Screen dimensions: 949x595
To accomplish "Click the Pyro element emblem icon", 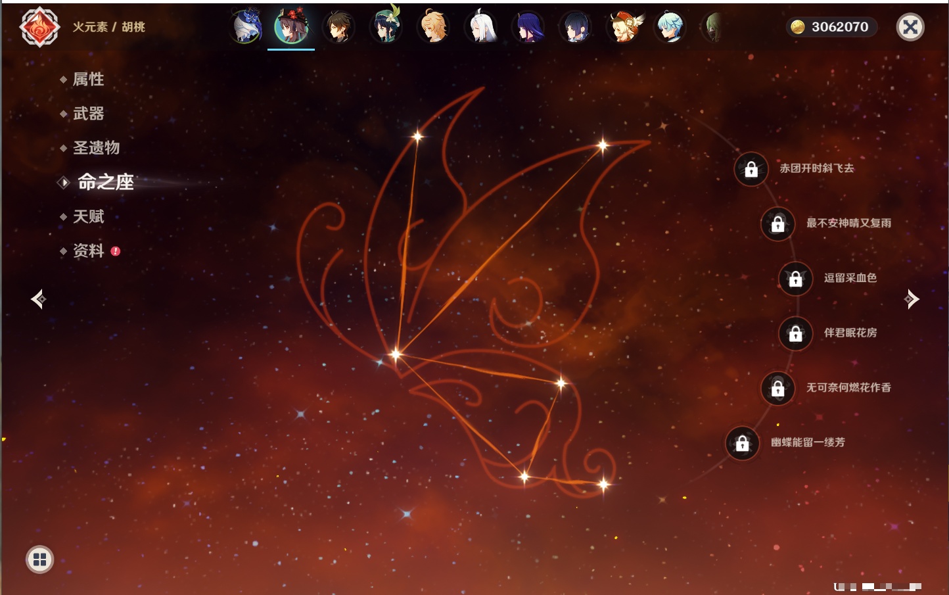I will (x=39, y=27).
